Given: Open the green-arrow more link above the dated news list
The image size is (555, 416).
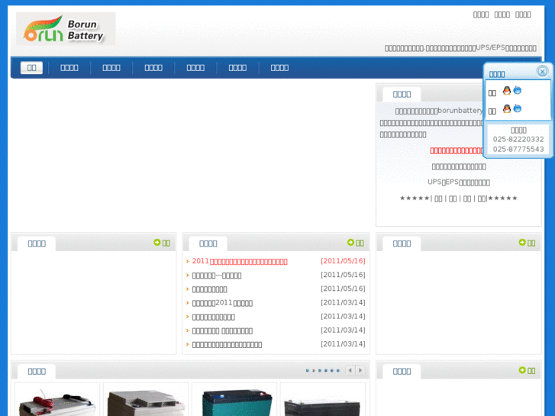Looking at the screenshot, I should 356,243.
